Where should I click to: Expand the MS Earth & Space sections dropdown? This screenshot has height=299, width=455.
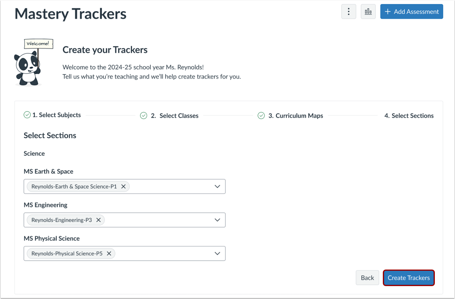(217, 186)
